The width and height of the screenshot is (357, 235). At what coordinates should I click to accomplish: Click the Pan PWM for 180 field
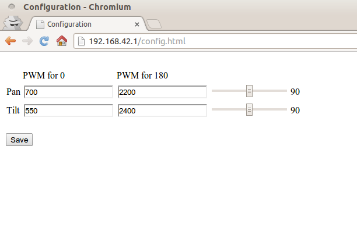tap(162, 92)
